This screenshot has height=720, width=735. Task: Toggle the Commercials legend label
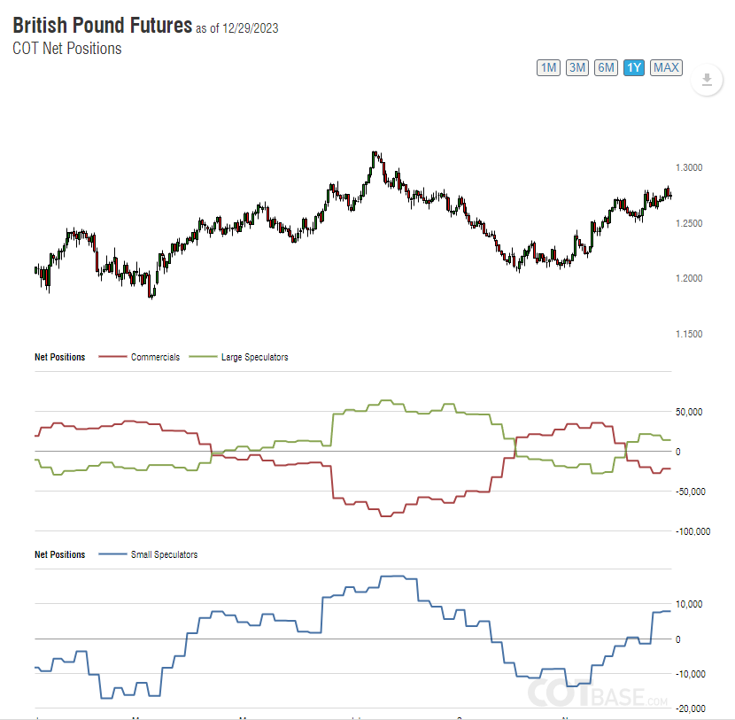point(155,358)
